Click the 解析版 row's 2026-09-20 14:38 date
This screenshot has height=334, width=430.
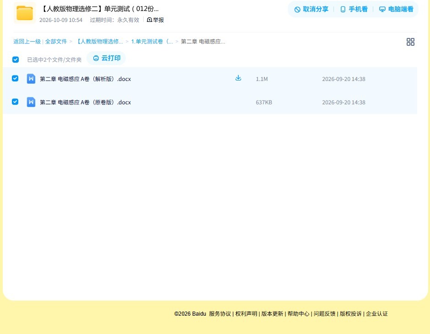tap(344, 79)
